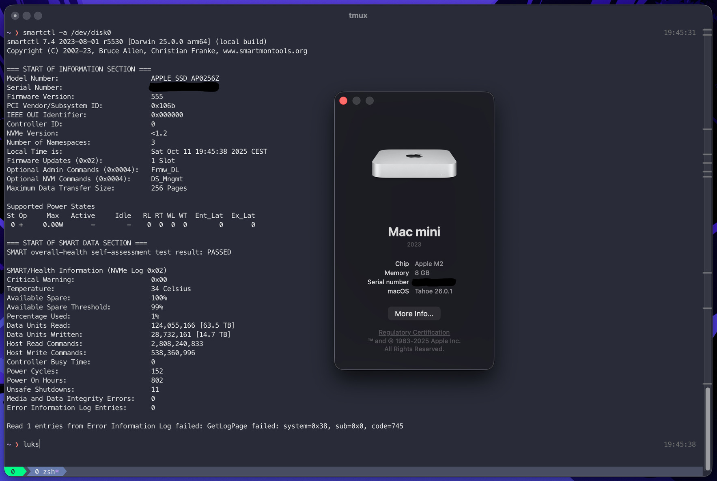Image resolution: width=717 pixels, height=481 pixels.
Task: Click the Available Spare value '100%'
Action: [159, 298]
